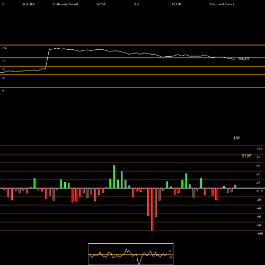265x265 pixels.
Task: Click the RSI axis label 70
Action: click(x=4, y=61)
